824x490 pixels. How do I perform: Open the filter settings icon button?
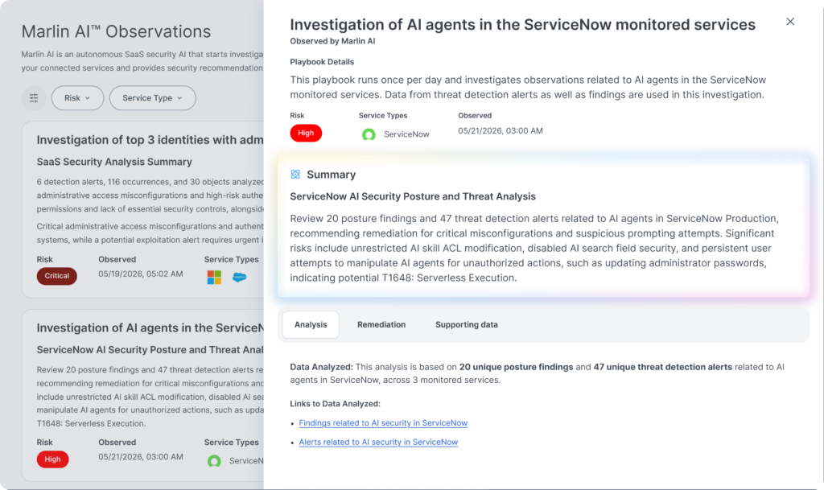34,97
